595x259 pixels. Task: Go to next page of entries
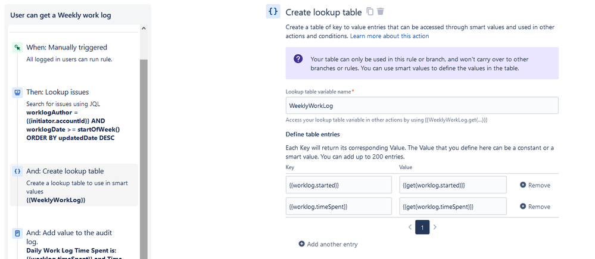[x=435, y=227]
